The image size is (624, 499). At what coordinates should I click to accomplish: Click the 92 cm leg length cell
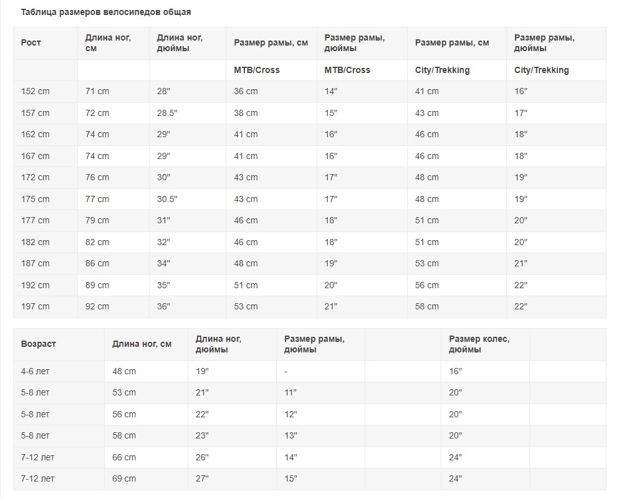tap(97, 306)
